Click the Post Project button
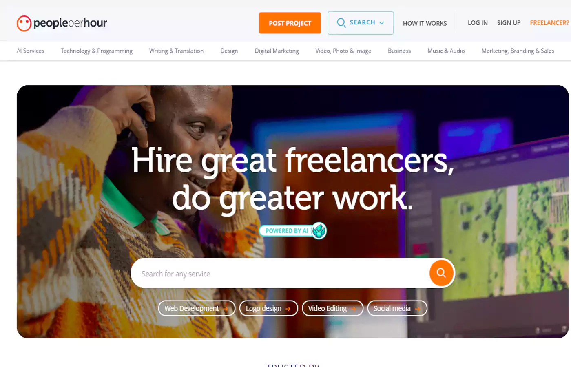The image size is (571, 367). point(290,23)
